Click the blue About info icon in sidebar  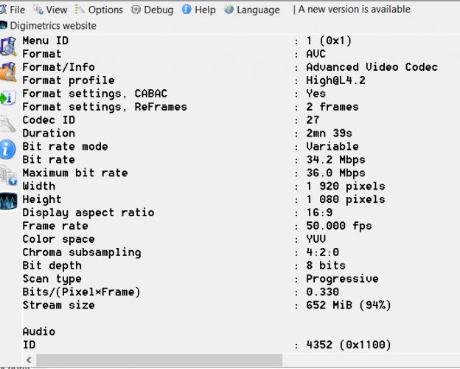tap(7, 149)
